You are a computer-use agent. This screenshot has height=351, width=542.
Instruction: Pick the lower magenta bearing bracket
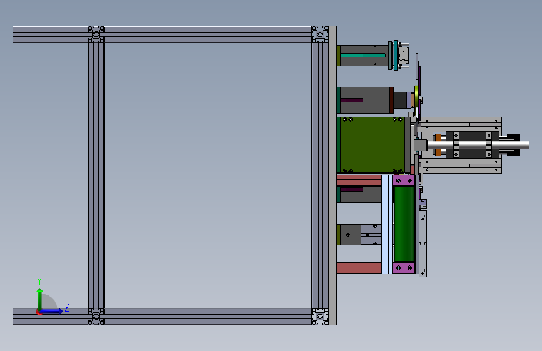tap(404, 268)
